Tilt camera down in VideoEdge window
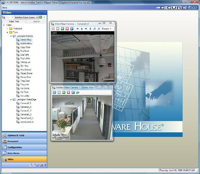Screen dimensions: 200x174 [x=90, y=29]
